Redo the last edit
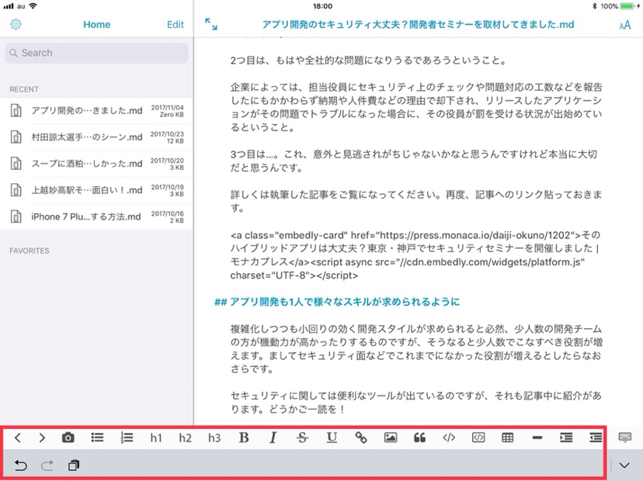Image resolution: width=643 pixels, height=481 pixels. pos(47,465)
